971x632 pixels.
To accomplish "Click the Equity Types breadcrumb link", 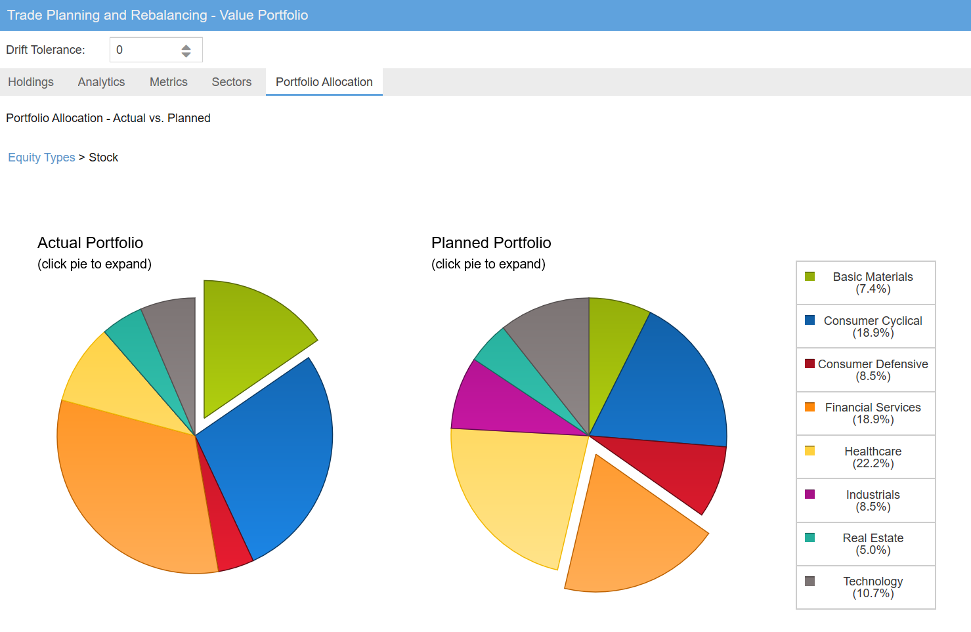I will tap(41, 158).
